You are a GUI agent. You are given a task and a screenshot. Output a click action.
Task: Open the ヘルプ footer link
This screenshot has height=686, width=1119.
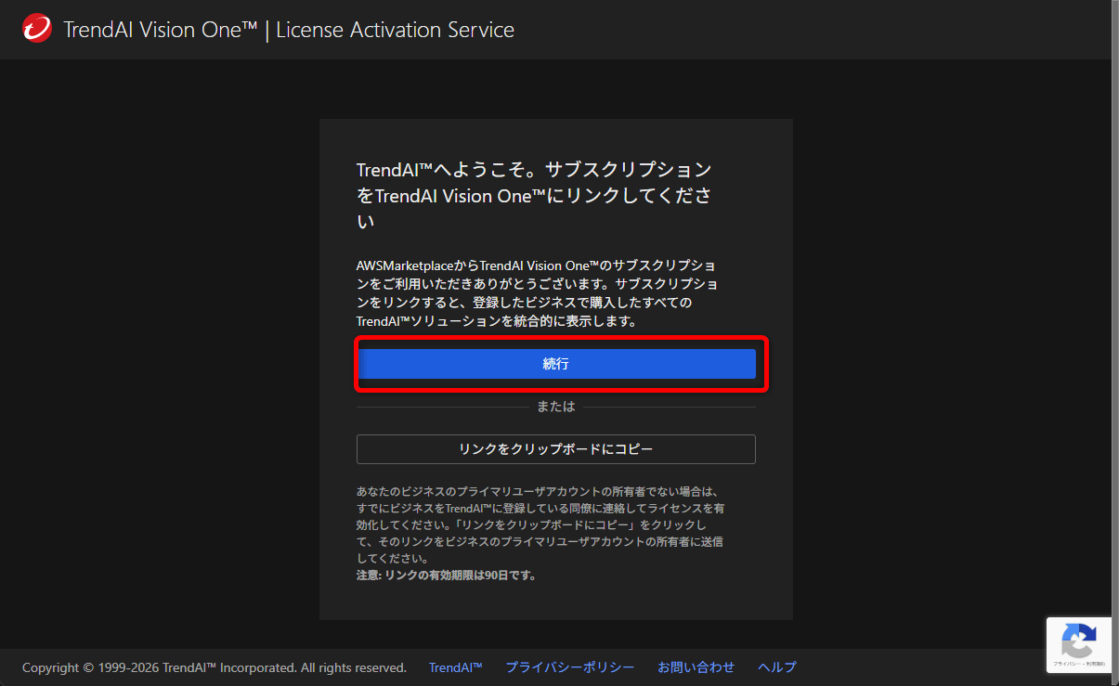click(777, 667)
